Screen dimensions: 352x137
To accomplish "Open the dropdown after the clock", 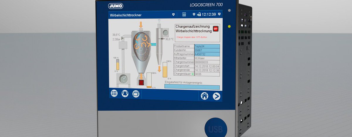I will pyautogui.click(x=219, y=14).
